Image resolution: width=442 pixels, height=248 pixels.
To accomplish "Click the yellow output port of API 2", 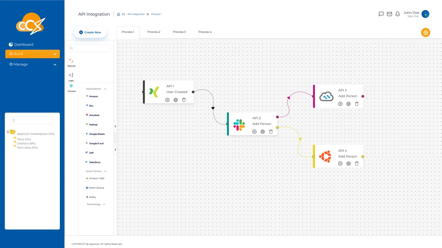I will coord(277,127).
